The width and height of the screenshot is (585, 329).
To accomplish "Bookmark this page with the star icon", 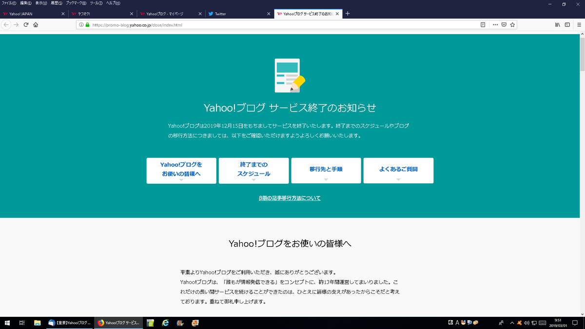I will point(512,24).
